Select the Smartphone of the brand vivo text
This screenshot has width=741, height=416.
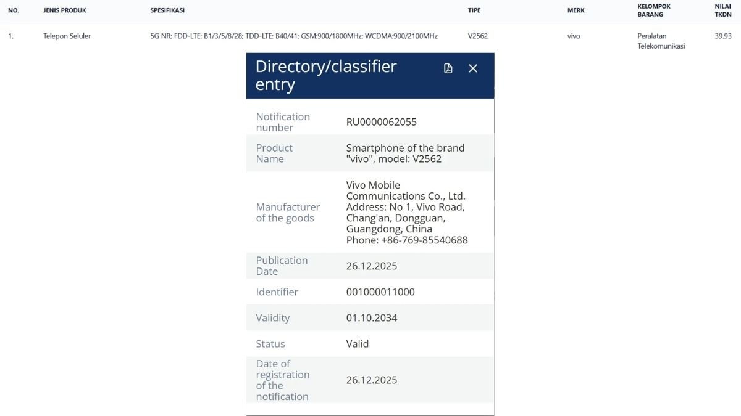click(x=405, y=153)
